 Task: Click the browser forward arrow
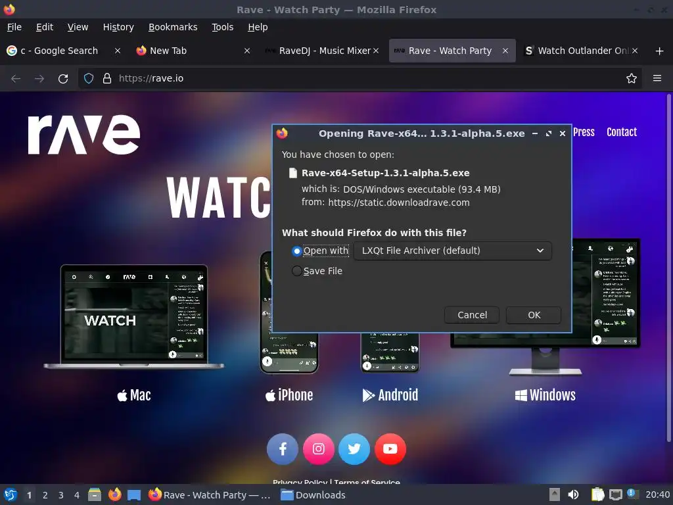(39, 79)
